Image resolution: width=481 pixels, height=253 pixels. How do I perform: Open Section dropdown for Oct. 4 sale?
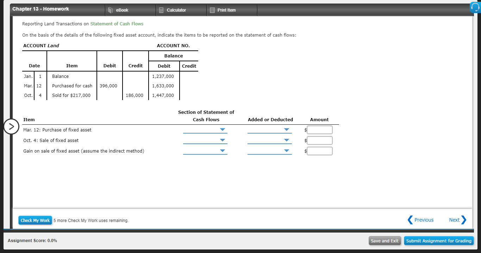pyautogui.click(x=223, y=140)
